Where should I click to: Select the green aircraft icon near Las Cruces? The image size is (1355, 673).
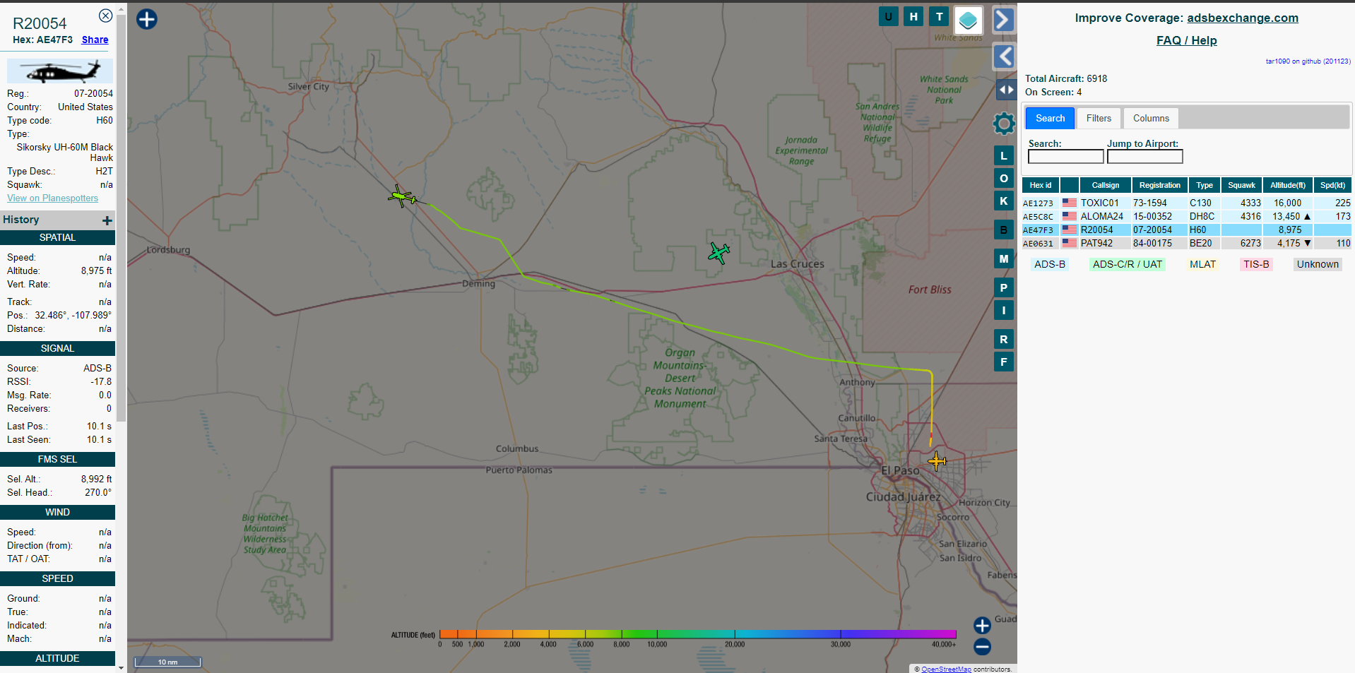[718, 252]
